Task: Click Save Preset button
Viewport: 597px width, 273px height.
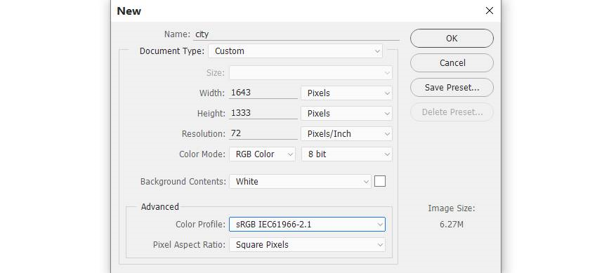Action: point(452,88)
